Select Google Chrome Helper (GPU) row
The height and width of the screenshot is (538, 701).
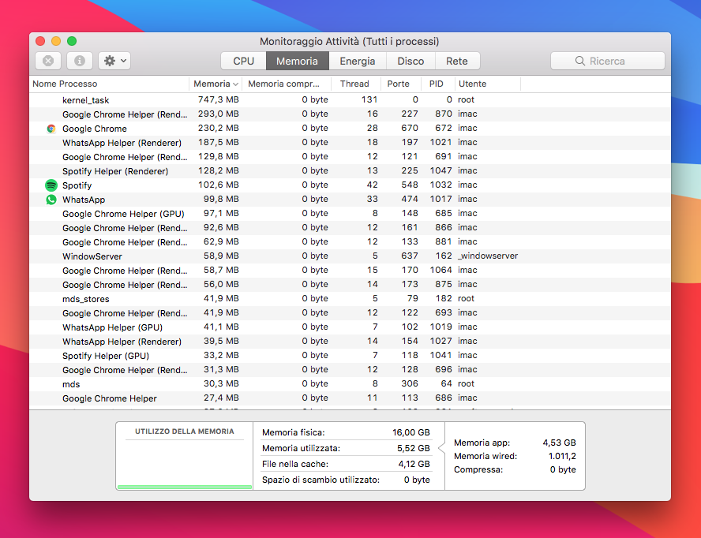pos(350,214)
